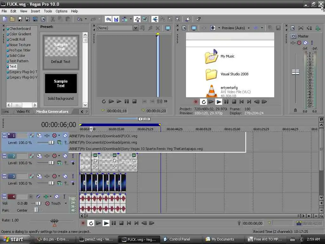Select Solid Color generator
325x244 pixels.
(x=17, y=56)
